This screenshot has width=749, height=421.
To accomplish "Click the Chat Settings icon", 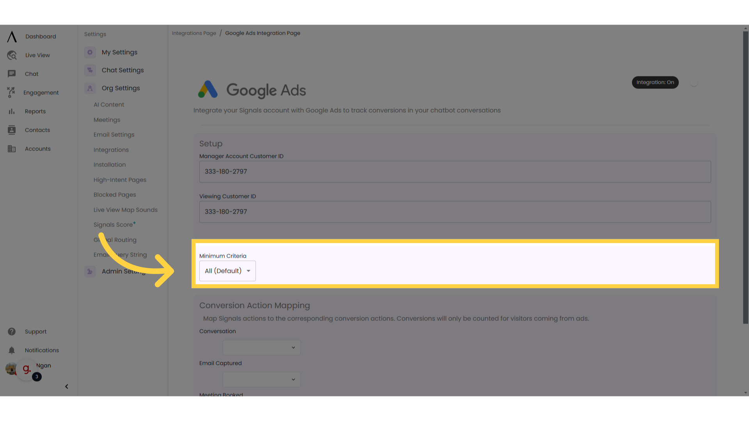I will coord(90,70).
